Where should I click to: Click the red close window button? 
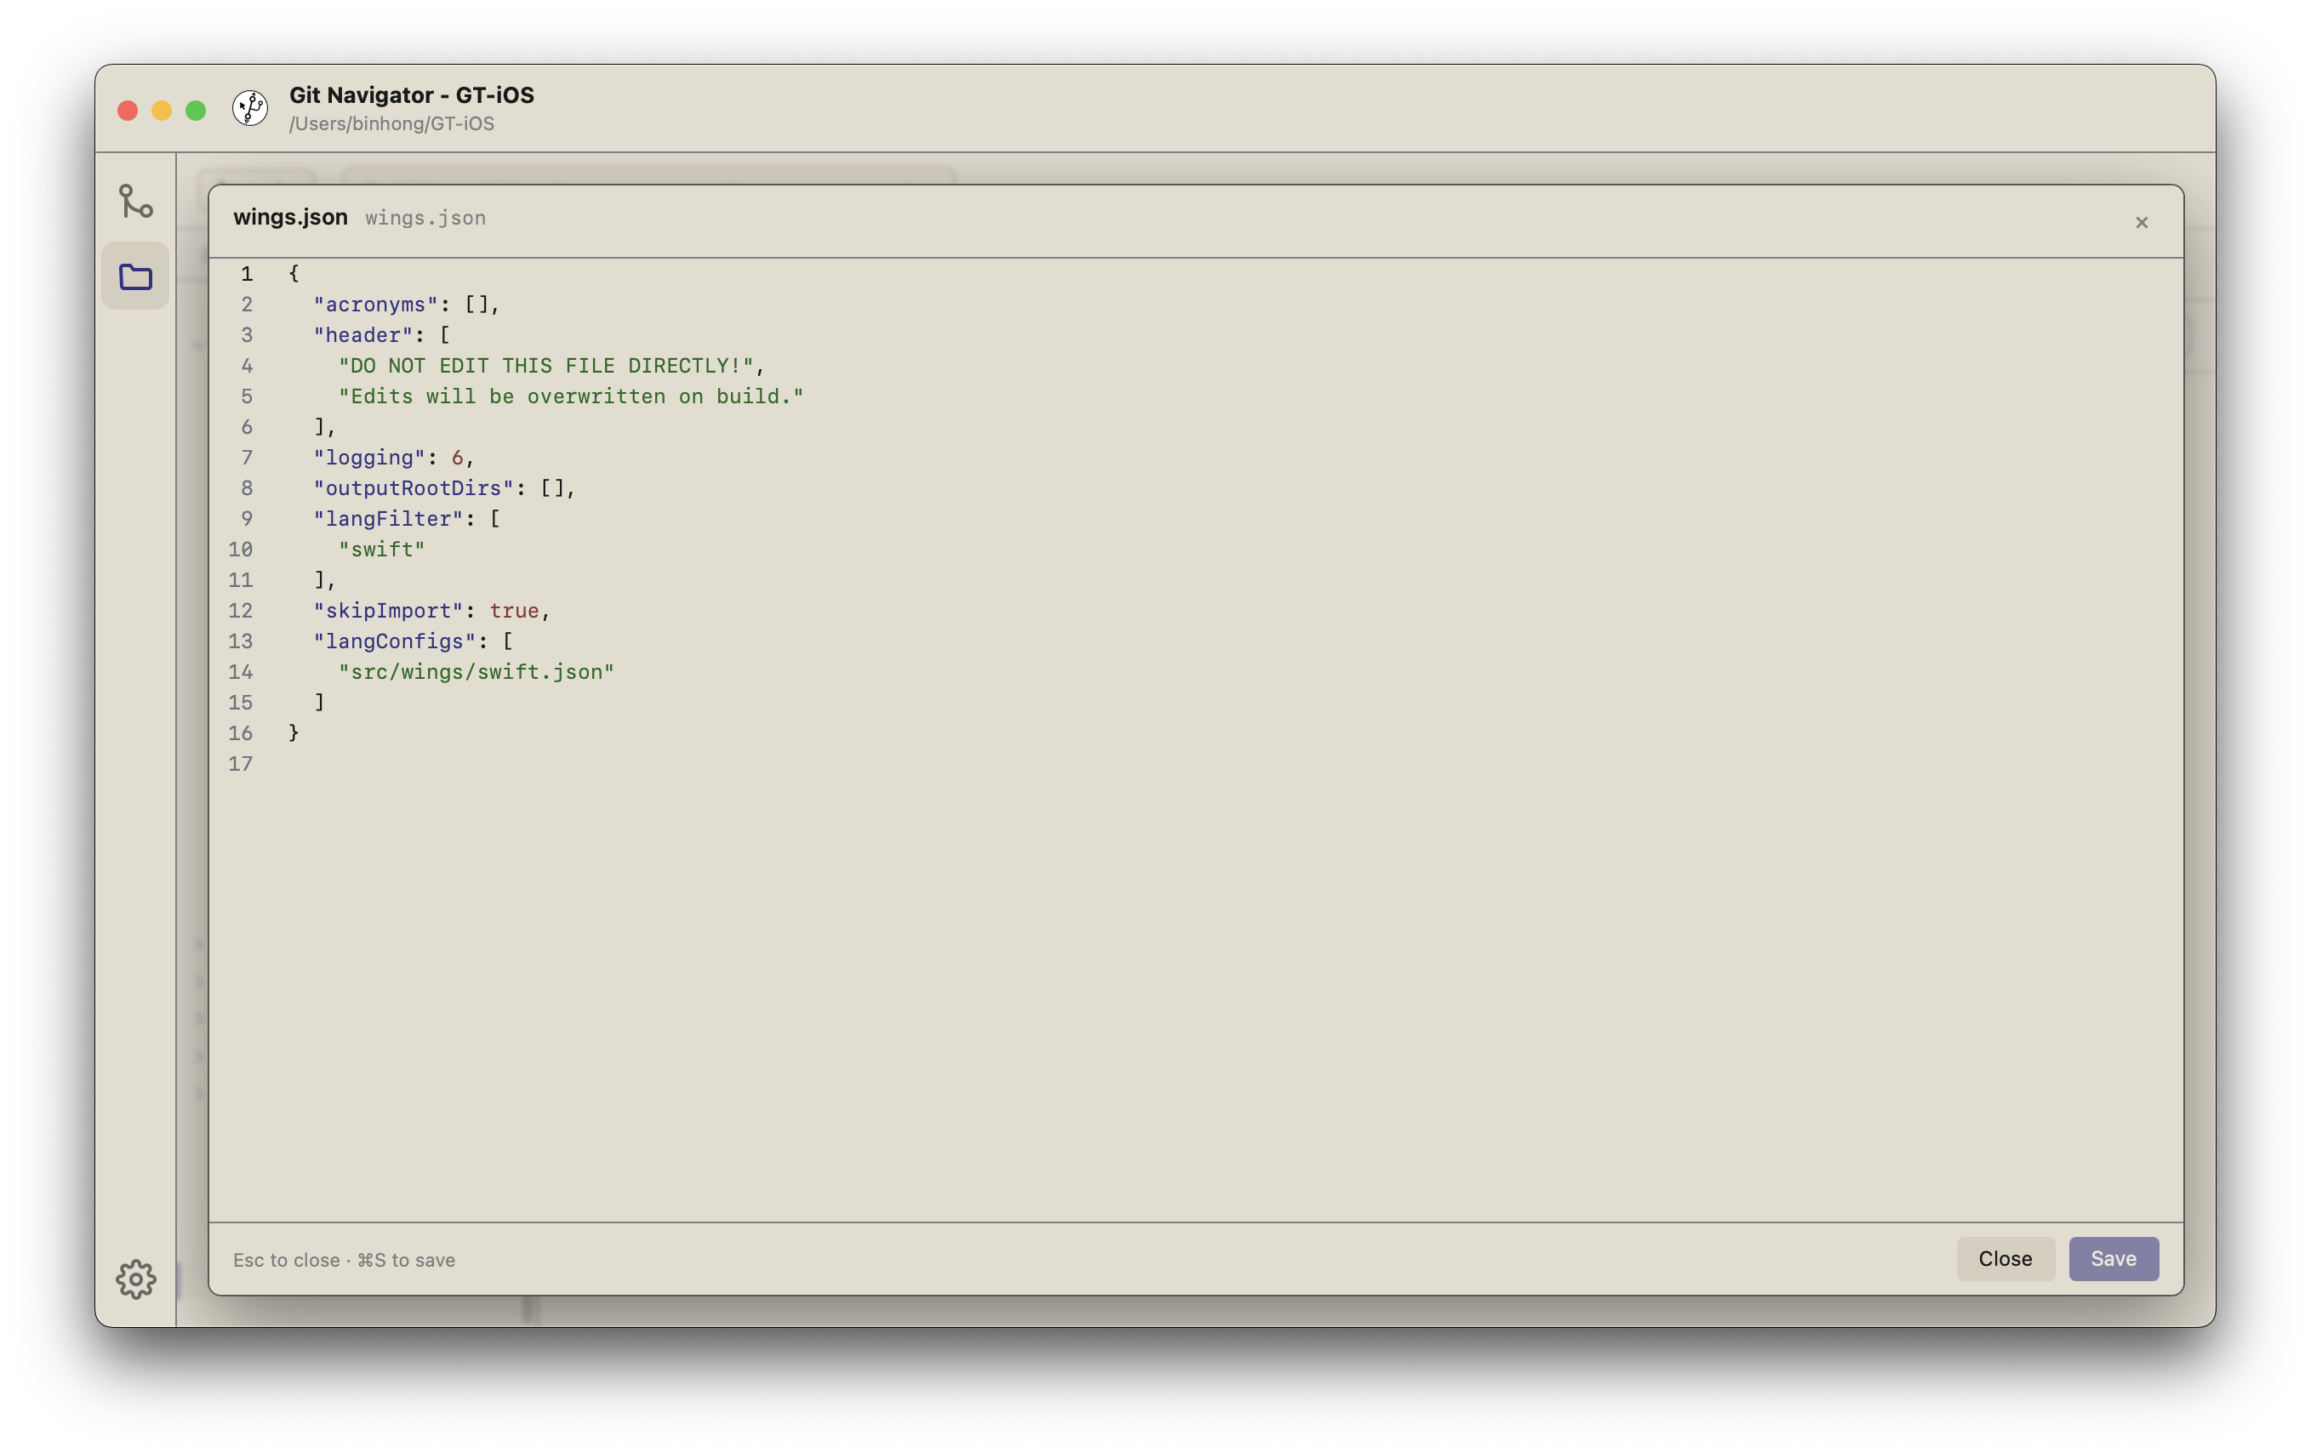click(x=128, y=111)
